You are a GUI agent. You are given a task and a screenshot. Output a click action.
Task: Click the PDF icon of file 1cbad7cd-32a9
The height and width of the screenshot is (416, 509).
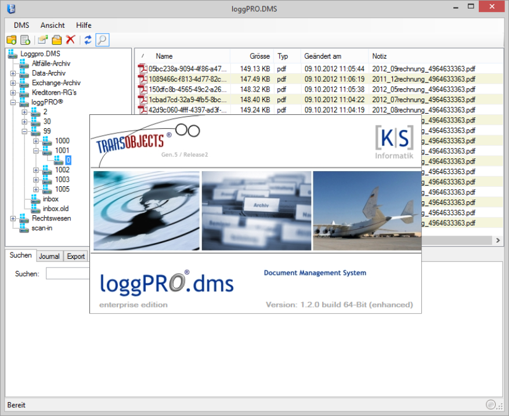[x=143, y=100]
